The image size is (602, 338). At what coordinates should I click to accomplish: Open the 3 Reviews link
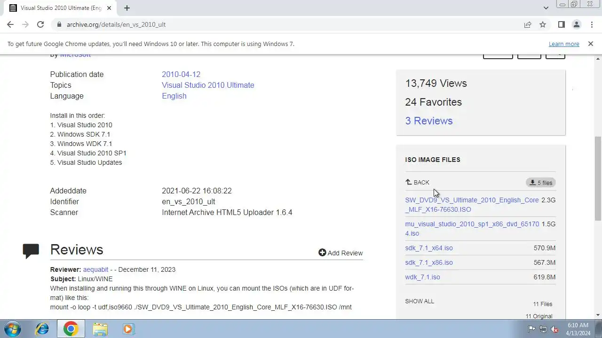[429, 121]
